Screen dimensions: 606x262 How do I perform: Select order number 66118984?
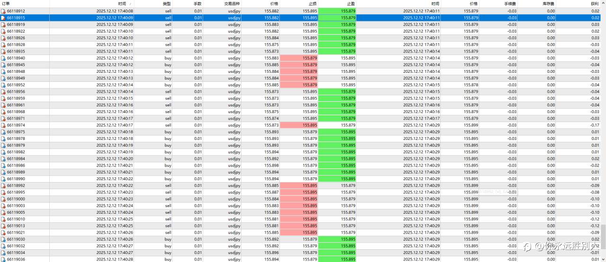(x=16, y=158)
